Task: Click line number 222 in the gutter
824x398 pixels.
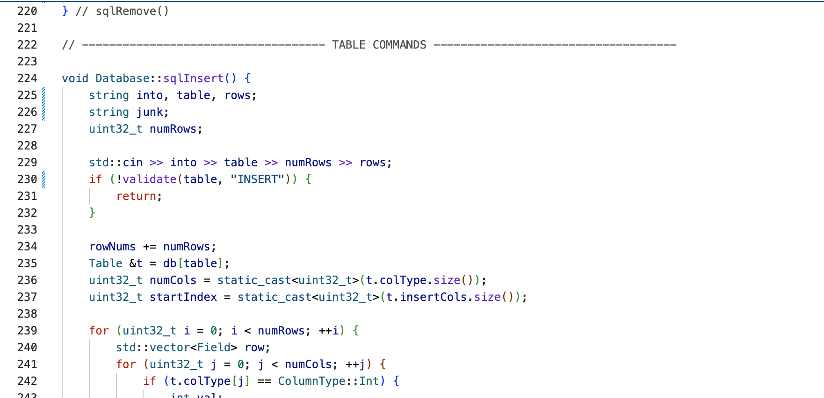Action: pos(27,45)
